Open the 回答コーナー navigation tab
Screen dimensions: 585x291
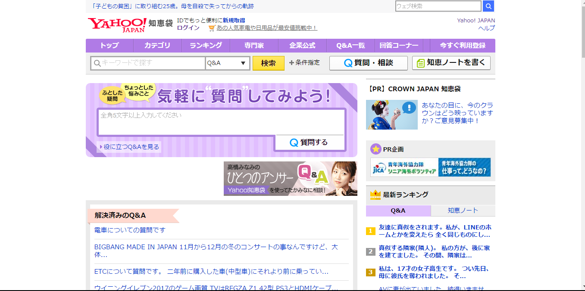[399, 45]
